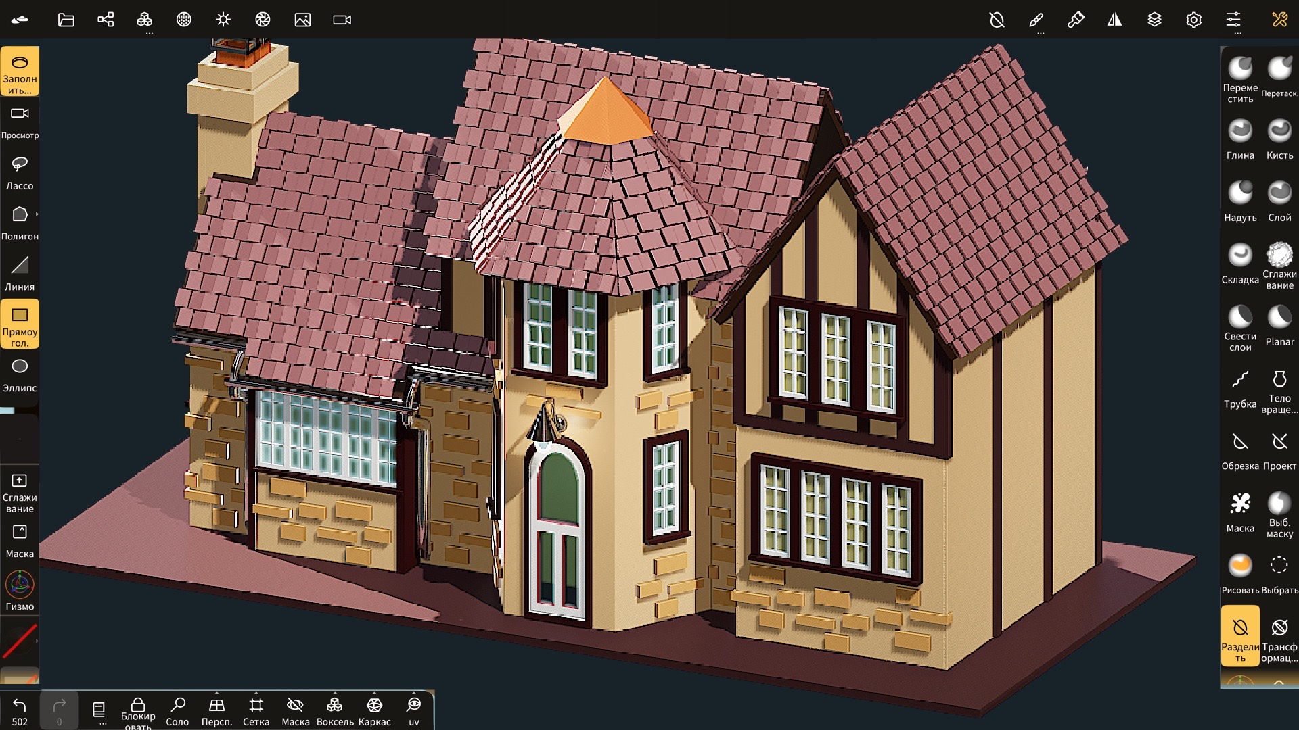Toggle Каркас (Wireframe) view
The height and width of the screenshot is (730, 1299).
point(374,711)
